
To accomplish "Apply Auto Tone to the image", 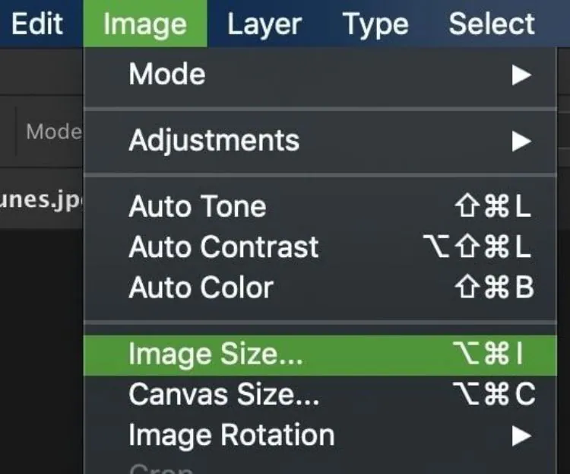I will click(198, 206).
